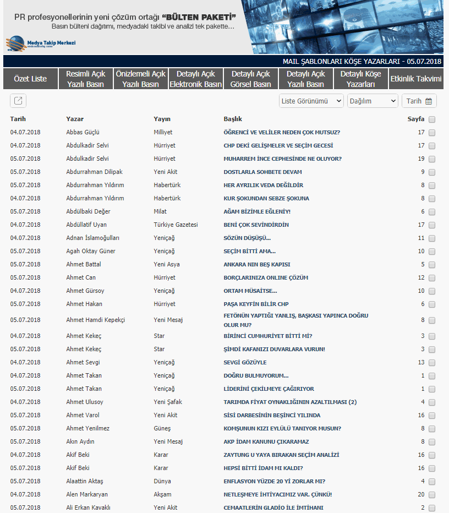Open article CEMAATLERİN GLADİO İLE İMTİHANI

click(x=273, y=507)
